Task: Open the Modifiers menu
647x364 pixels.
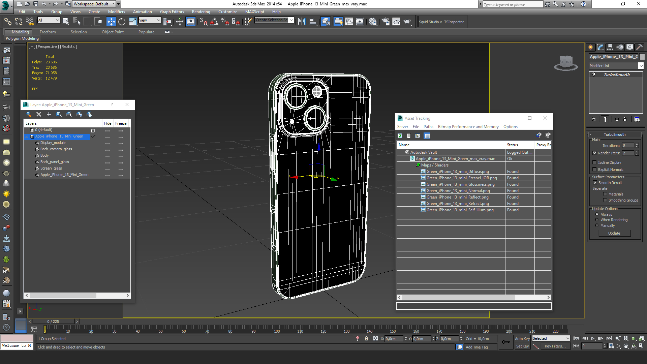Action: (x=116, y=12)
